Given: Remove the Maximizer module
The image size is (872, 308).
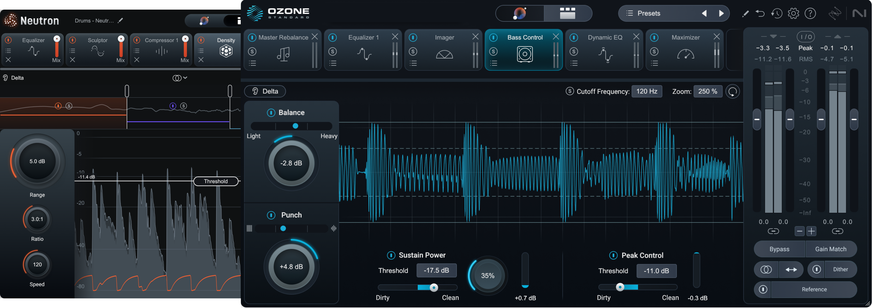Looking at the screenshot, I should point(716,37).
